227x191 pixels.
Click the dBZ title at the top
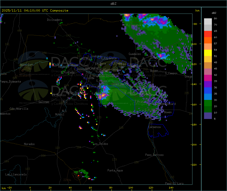pos(113,4)
